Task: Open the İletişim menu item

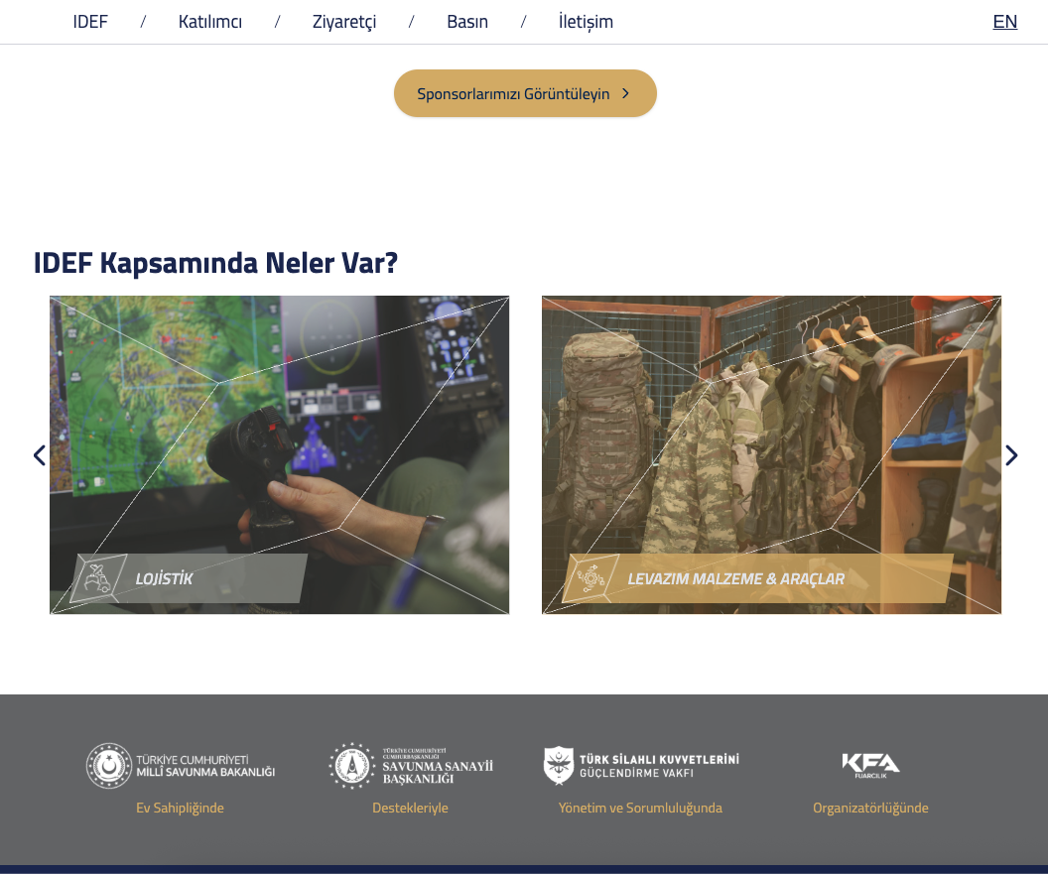Action: 586,22
